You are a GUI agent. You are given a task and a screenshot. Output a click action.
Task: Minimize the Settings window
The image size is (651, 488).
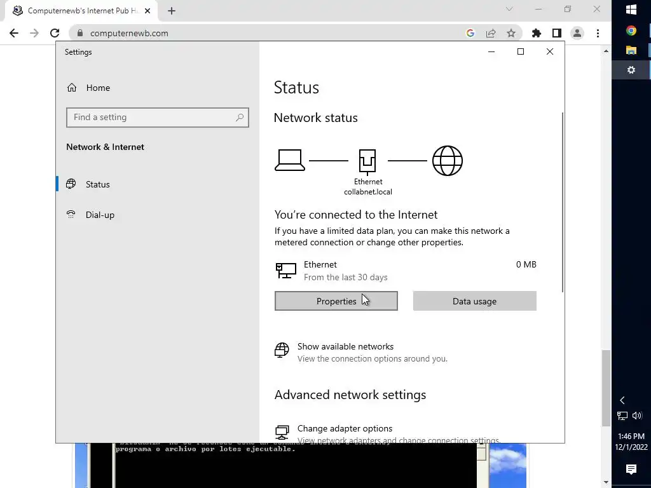(491, 51)
